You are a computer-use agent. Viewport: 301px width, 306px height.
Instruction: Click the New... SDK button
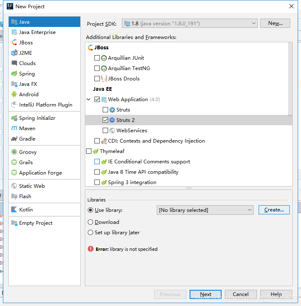275,23
